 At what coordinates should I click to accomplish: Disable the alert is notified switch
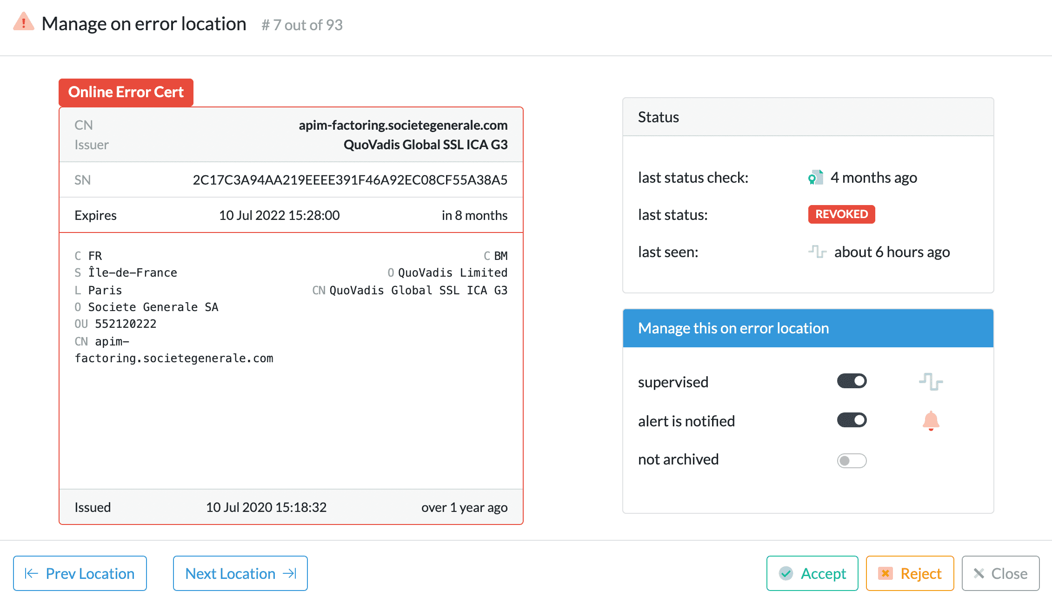pyautogui.click(x=852, y=420)
